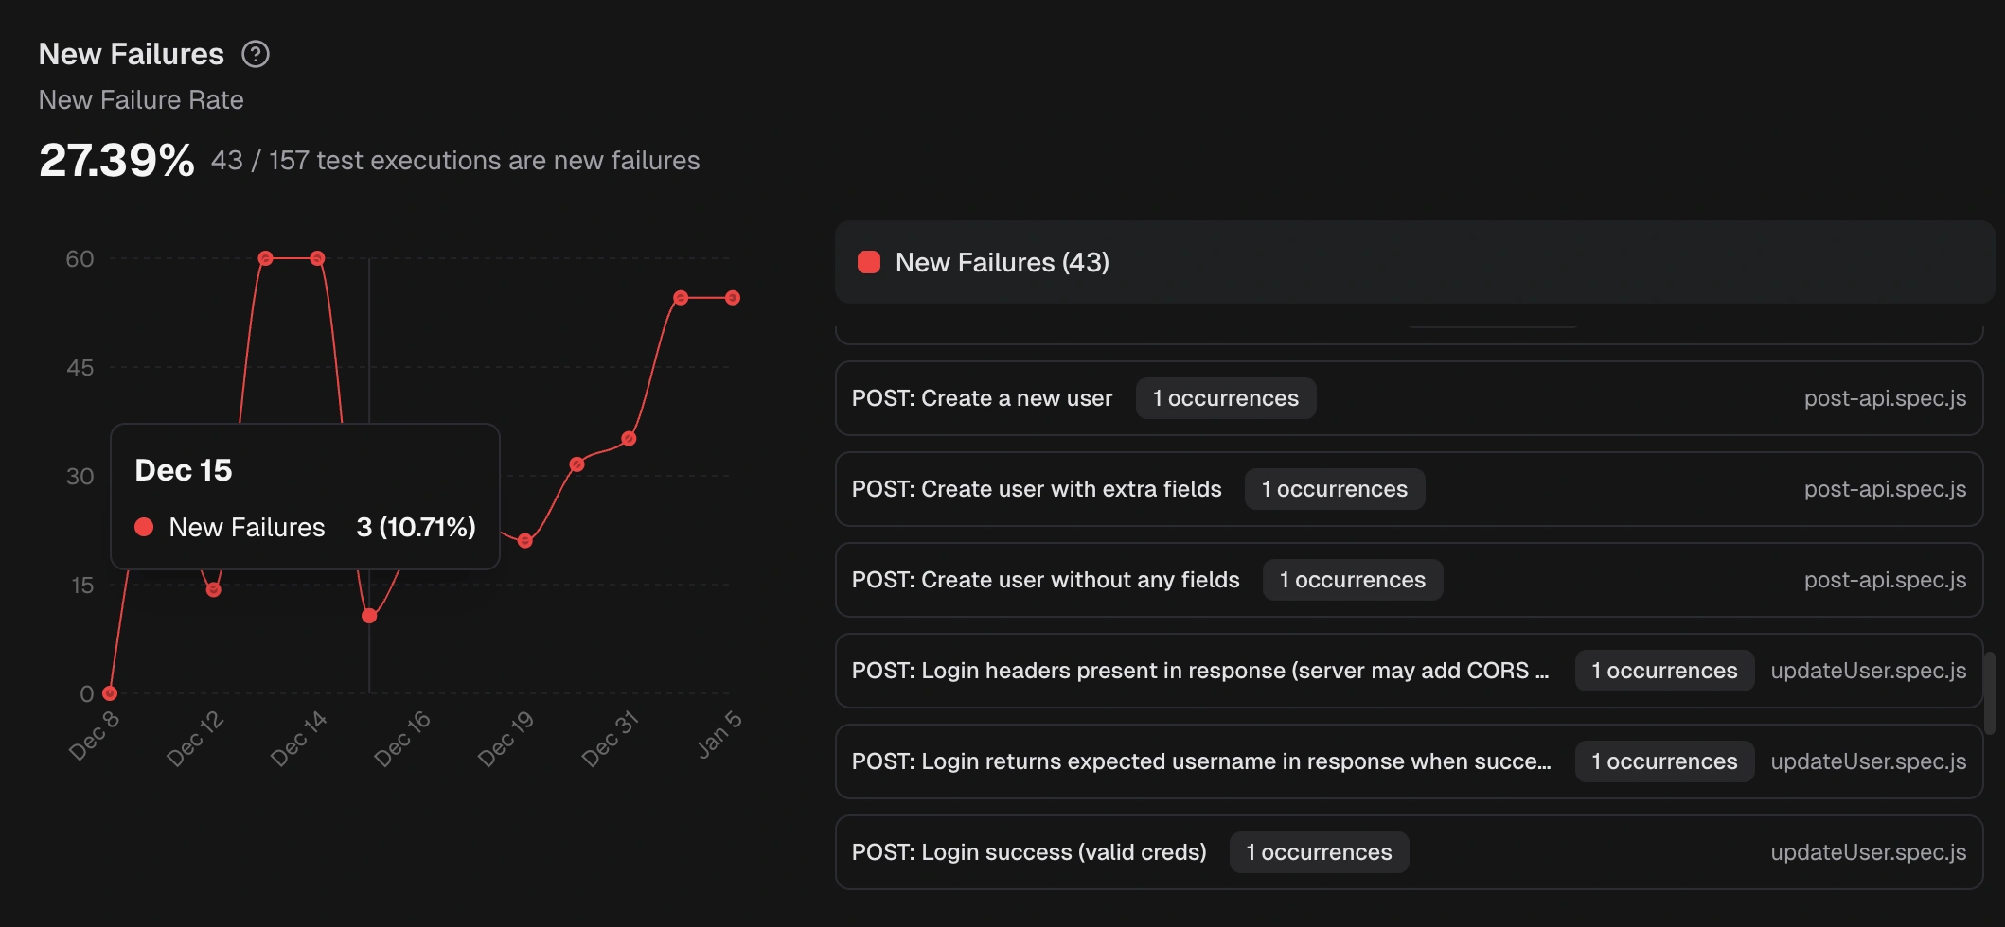Image resolution: width=2005 pixels, height=927 pixels.
Task: Click the red New Failures legend swatch
Action: click(x=868, y=262)
